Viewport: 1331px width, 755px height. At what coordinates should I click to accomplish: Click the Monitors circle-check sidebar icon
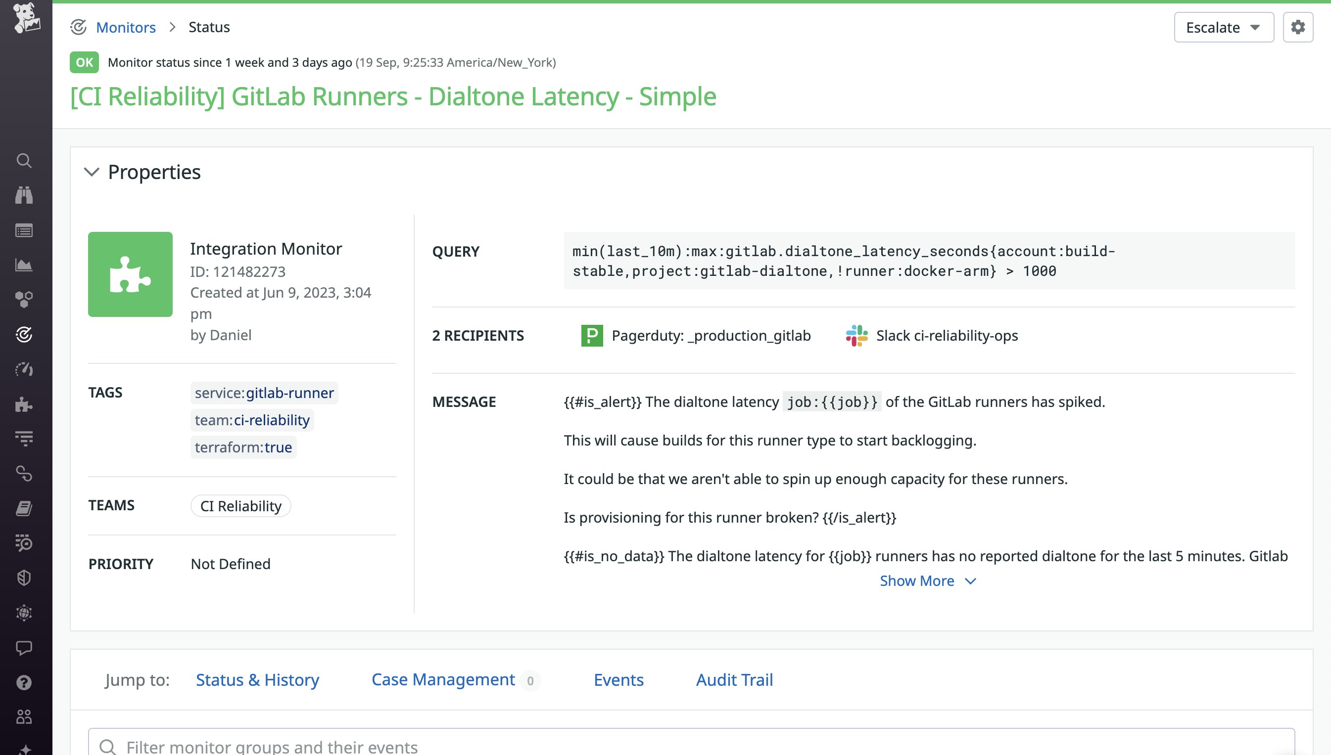pos(24,333)
